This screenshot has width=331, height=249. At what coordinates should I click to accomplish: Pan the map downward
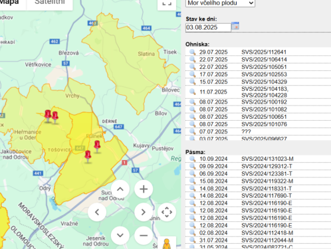tap(120, 236)
